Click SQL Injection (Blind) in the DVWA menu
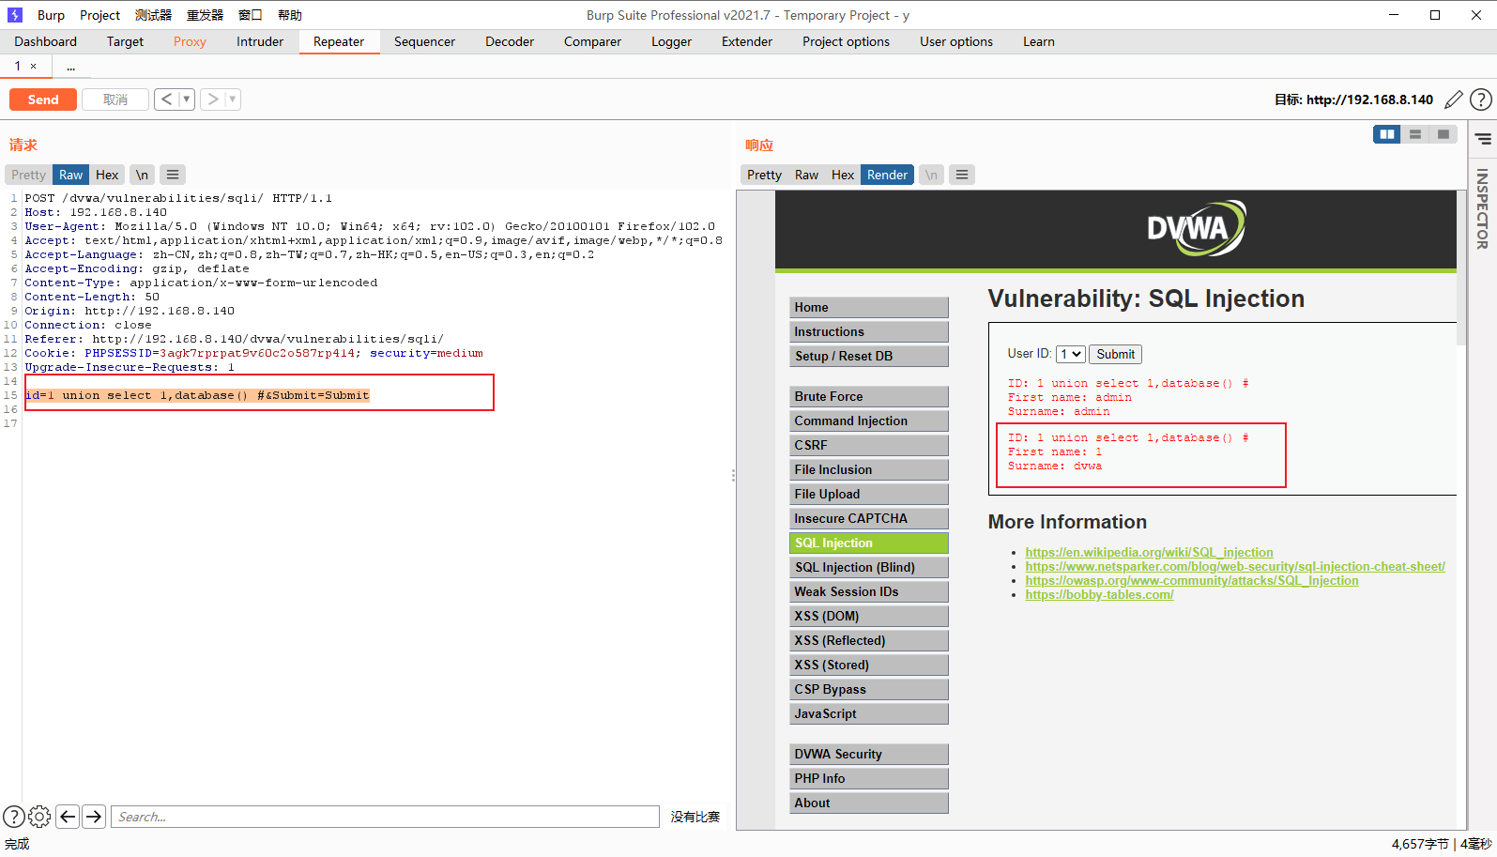Image resolution: width=1497 pixels, height=857 pixels. (x=869, y=567)
